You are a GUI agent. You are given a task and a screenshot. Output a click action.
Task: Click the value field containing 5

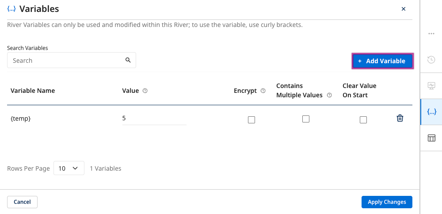tap(154, 118)
